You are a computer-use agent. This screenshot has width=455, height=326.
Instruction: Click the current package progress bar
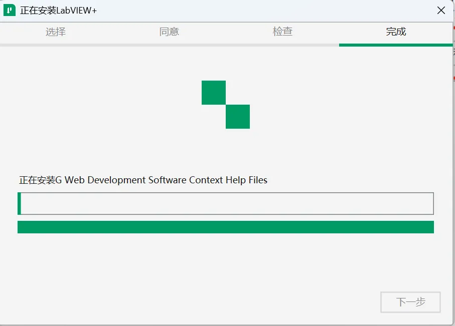point(226,203)
